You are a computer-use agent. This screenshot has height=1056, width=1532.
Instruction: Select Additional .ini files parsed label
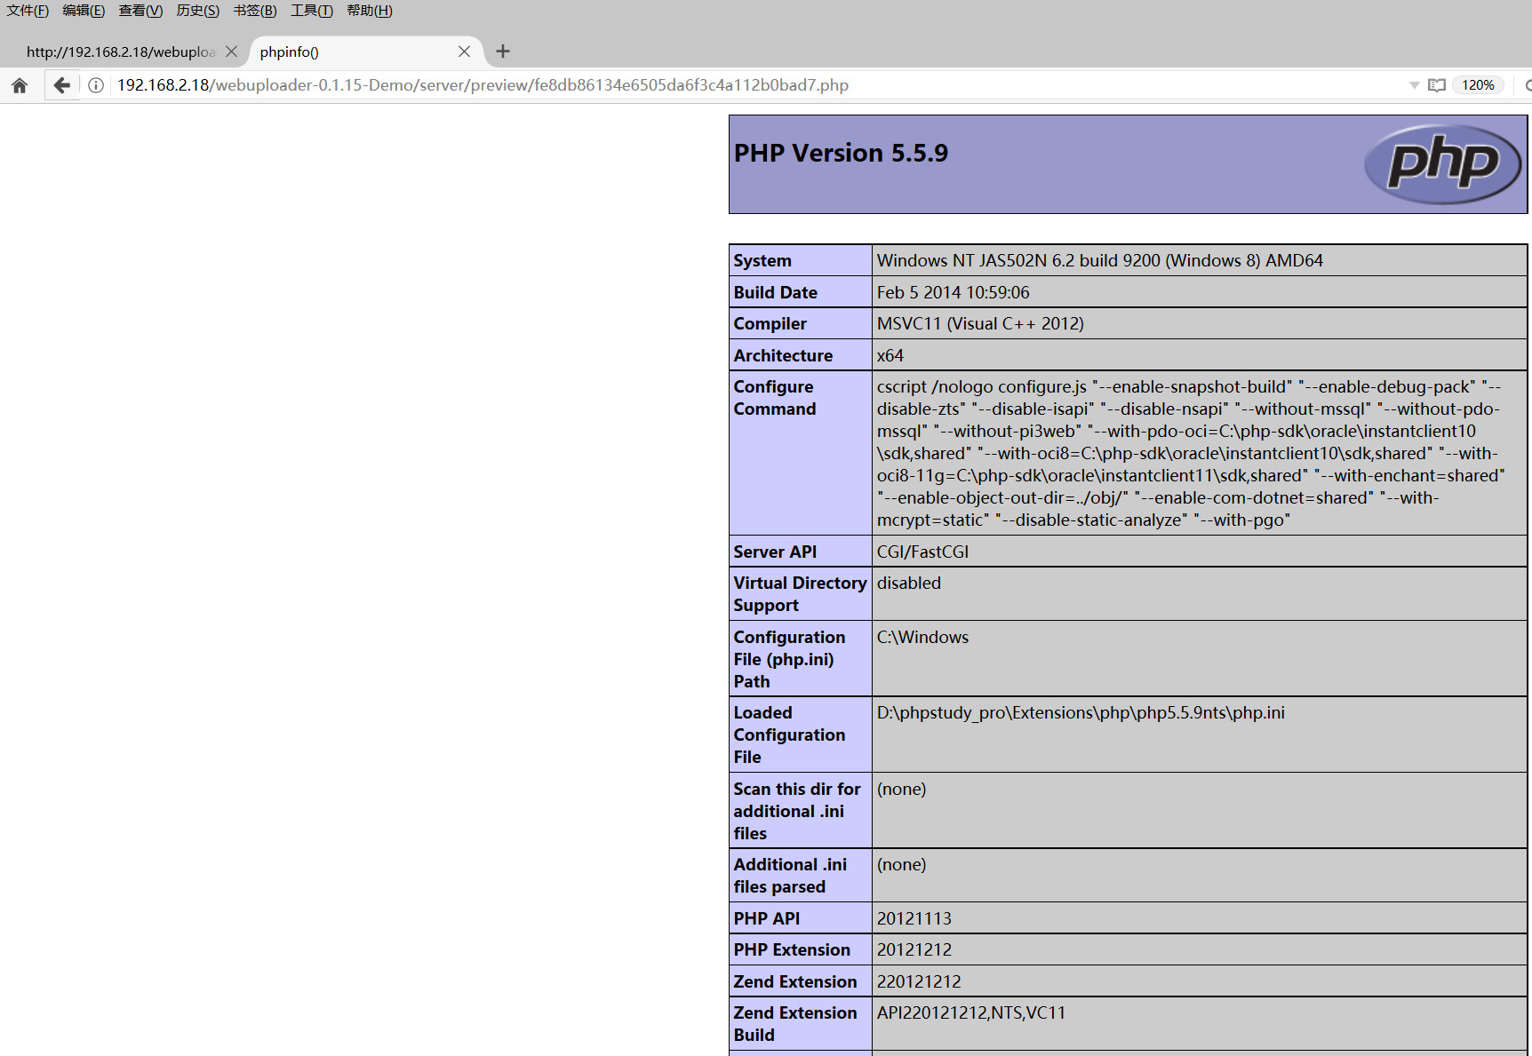click(x=801, y=876)
